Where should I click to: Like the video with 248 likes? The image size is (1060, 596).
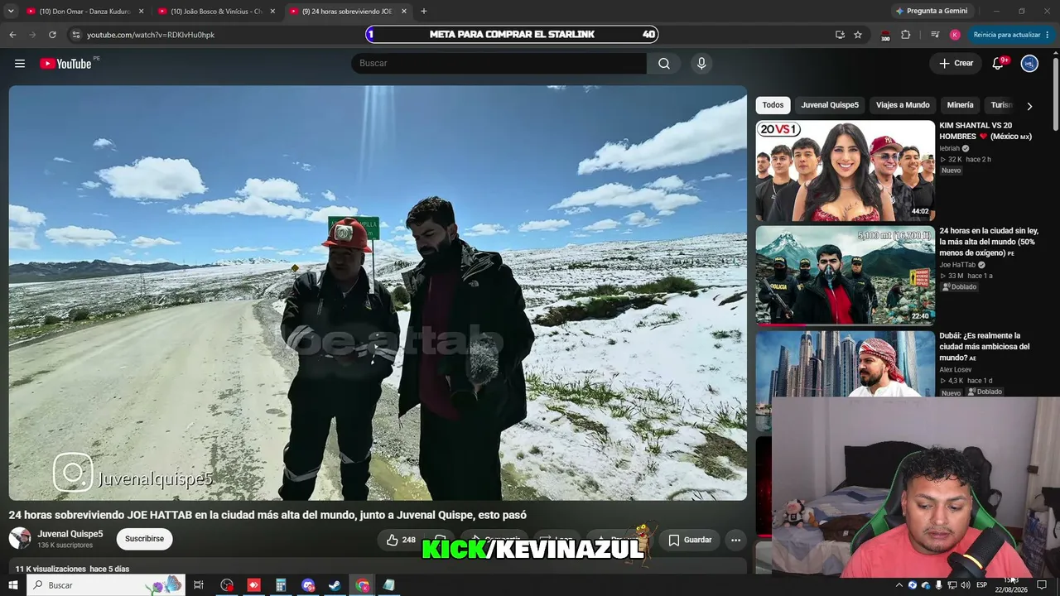(x=401, y=540)
